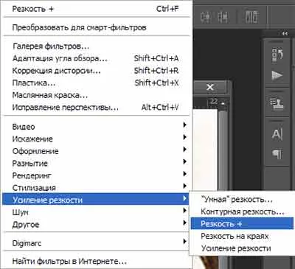This screenshot has height=269, width=295.
Task: Open Адаптация угла обзора...
Action: click(x=96, y=58)
